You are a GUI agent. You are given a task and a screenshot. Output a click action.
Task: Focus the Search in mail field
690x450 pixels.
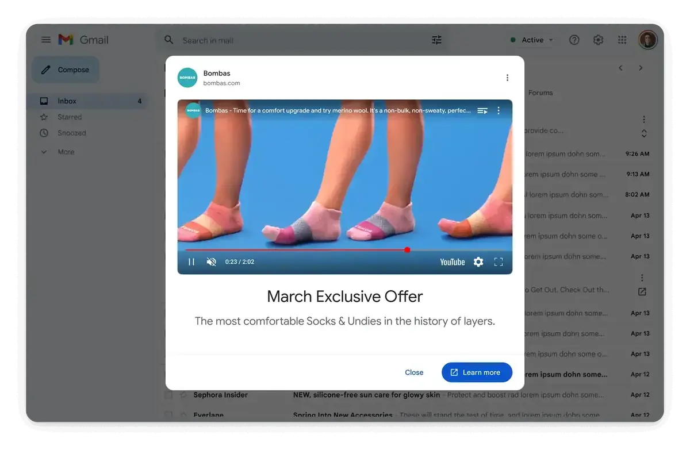302,40
